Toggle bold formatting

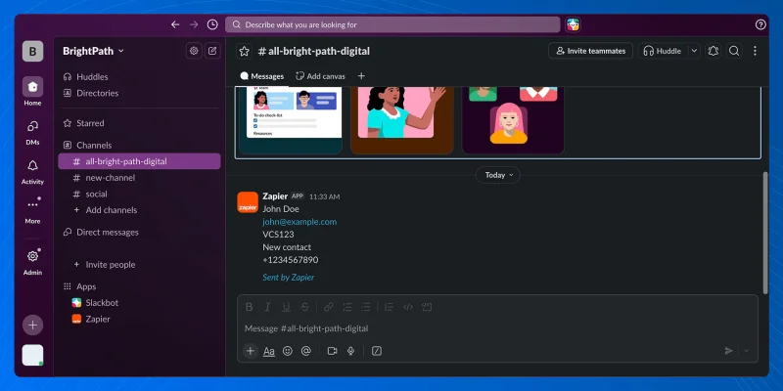[x=249, y=307]
